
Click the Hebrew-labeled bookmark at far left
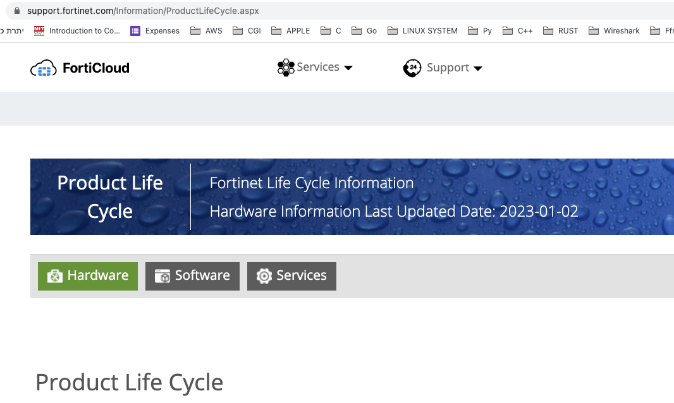(x=12, y=31)
